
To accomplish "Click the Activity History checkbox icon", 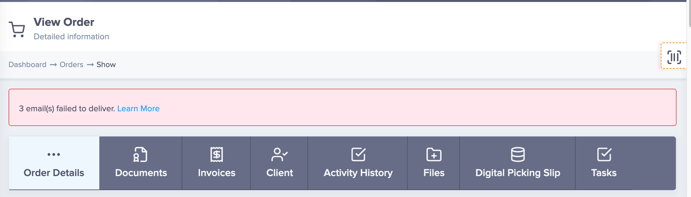I will [x=358, y=154].
